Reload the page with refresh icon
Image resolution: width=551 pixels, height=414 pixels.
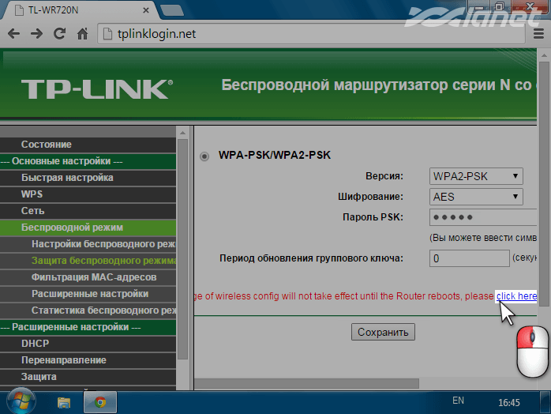point(59,34)
